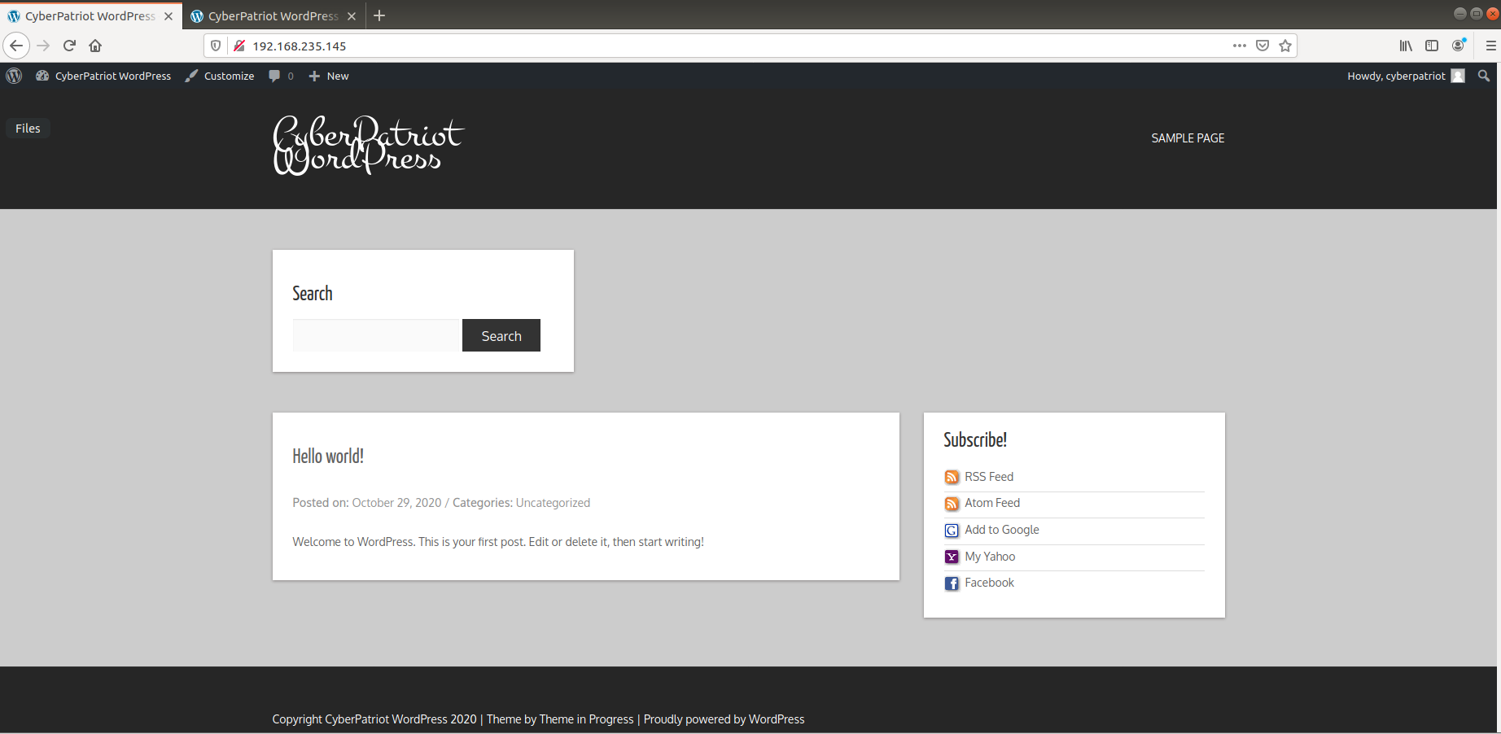Open the Hello world! post title

(328, 457)
